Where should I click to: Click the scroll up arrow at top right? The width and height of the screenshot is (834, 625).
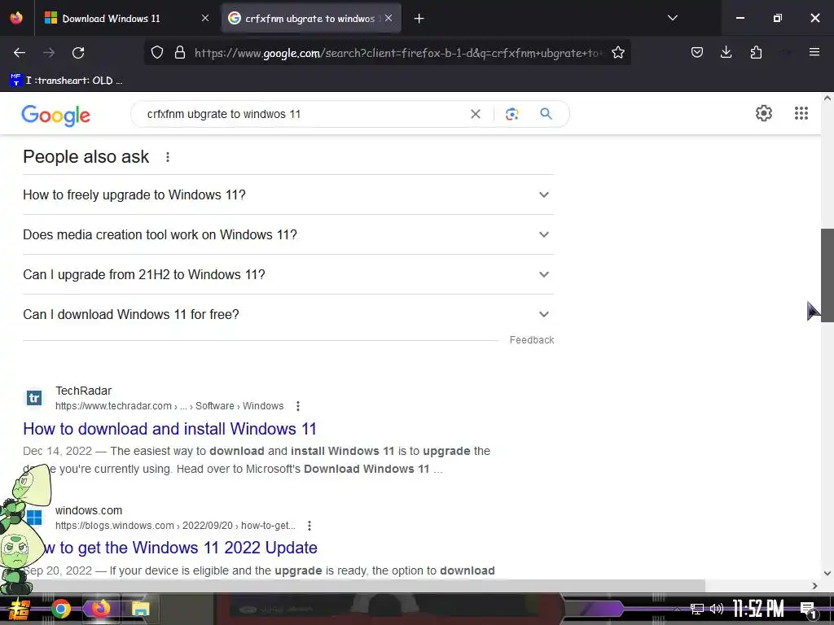[x=827, y=98]
